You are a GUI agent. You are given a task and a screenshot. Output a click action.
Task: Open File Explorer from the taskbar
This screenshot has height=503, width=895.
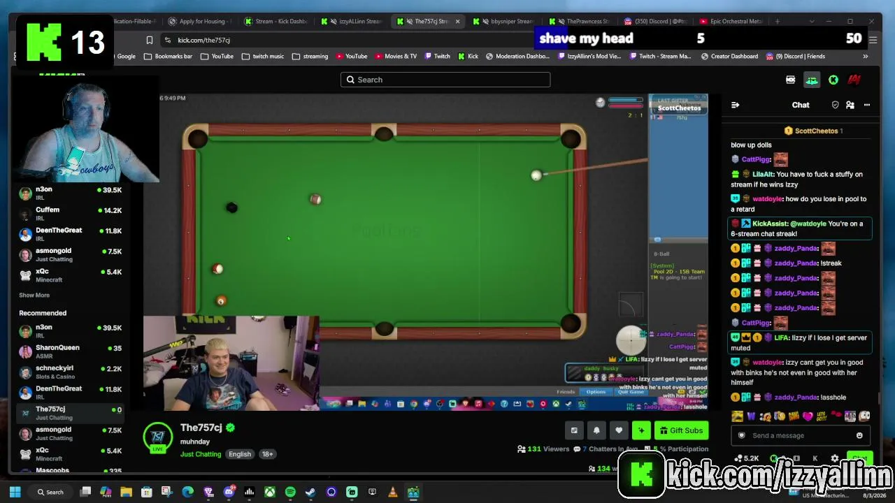pos(126,492)
